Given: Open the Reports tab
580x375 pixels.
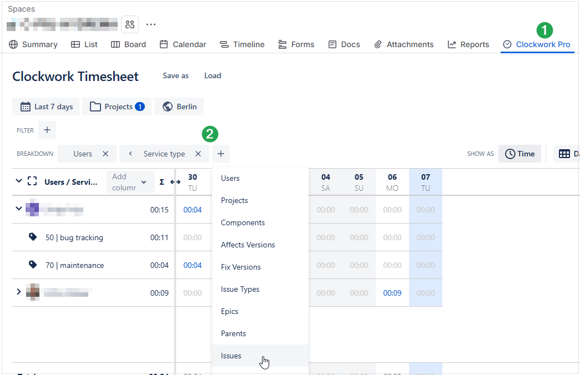Looking at the screenshot, I should click(468, 44).
